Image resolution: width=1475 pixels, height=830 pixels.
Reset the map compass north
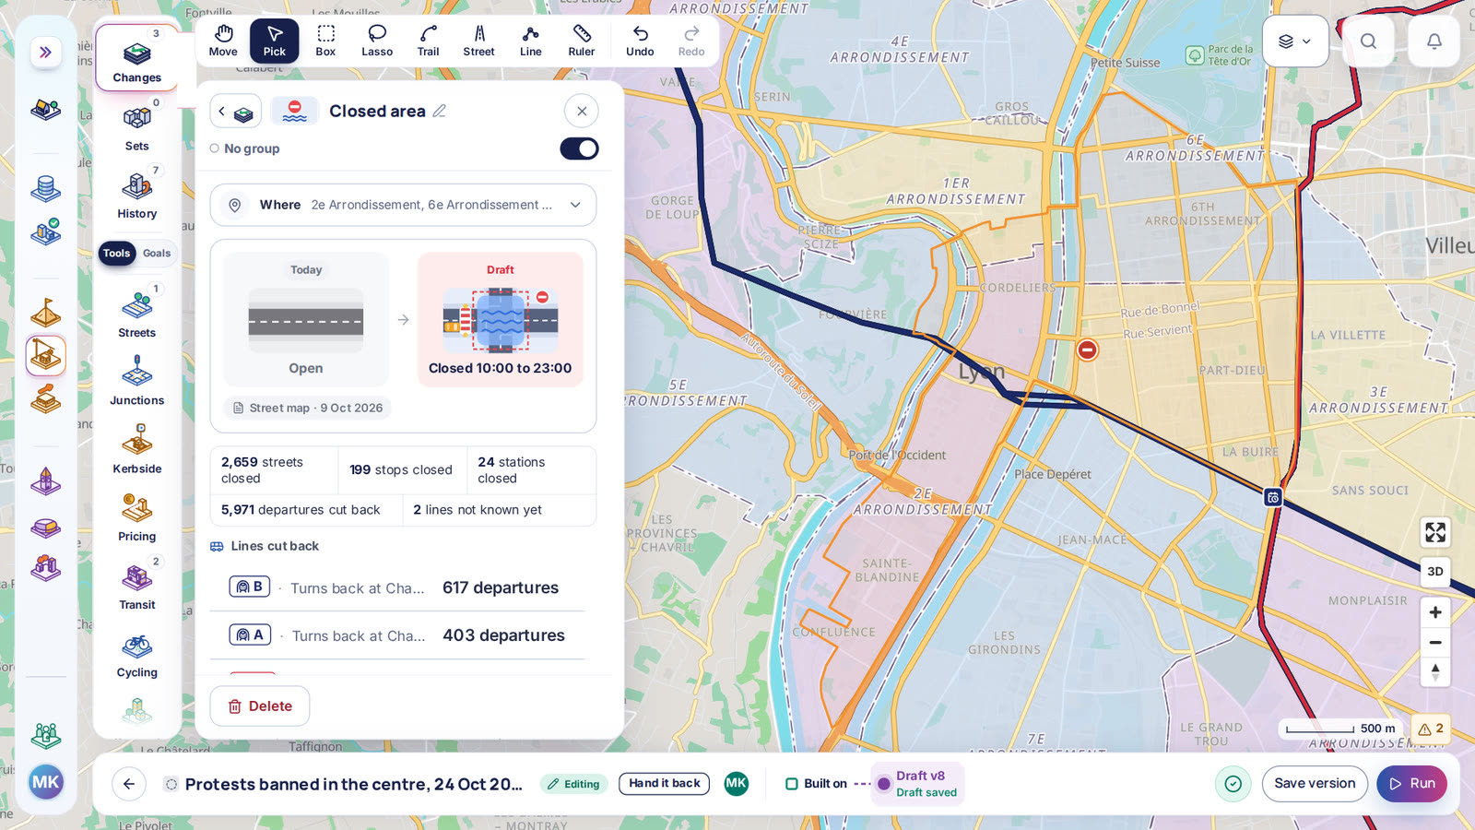click(x=1435, y=672)
